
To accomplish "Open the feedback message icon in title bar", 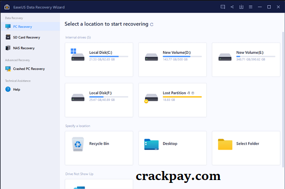I will (x=223, y=7).
